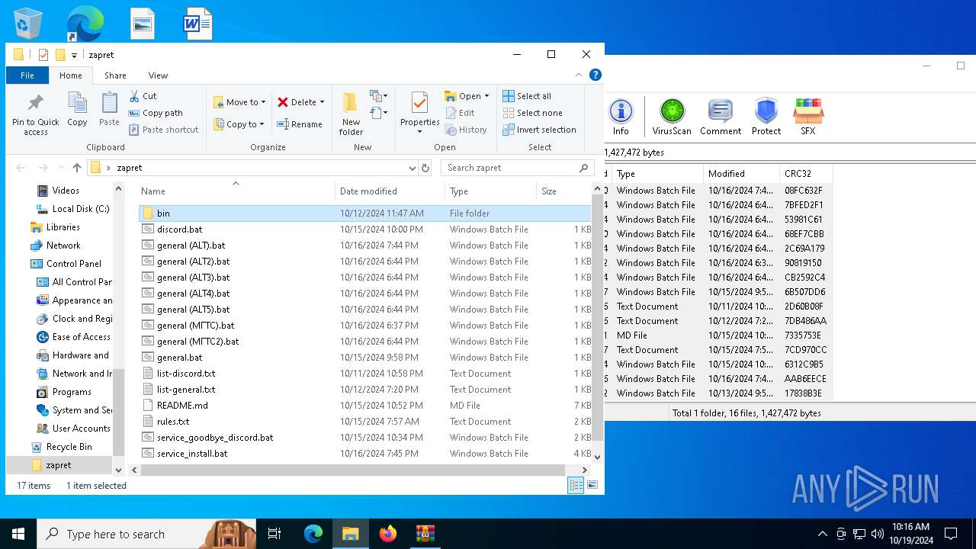Click the Paste ribbon icon
This screenshot has height=549, width=976.
[109, 109]
